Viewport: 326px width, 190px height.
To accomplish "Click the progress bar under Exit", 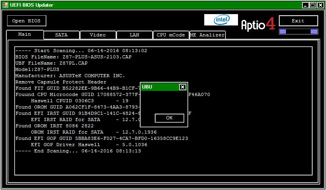I will pos(299,31).
